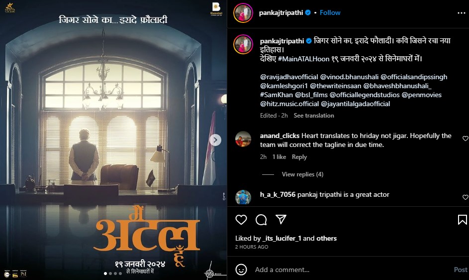Image resolution: width=469 pixels, height=280 pixels.
Task: Follow pankajtripathi
Action: pyautogui.click(x=330, y=12)
